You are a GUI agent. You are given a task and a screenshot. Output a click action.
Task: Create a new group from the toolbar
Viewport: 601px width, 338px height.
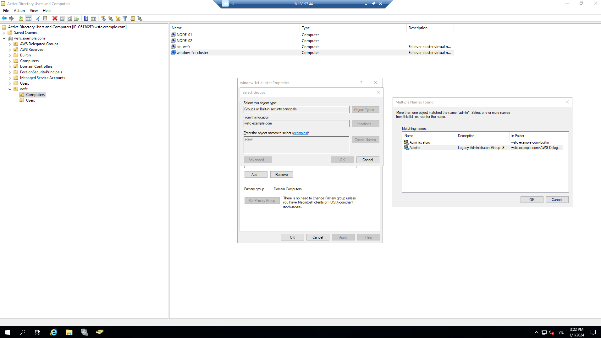tap(111, 18)
